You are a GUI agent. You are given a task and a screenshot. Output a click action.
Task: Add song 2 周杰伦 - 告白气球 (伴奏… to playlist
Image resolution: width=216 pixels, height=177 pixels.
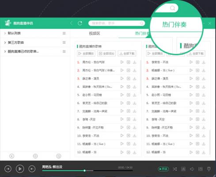[129, 70]
